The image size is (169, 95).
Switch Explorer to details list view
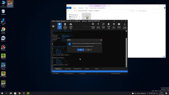tap(162, 56)
